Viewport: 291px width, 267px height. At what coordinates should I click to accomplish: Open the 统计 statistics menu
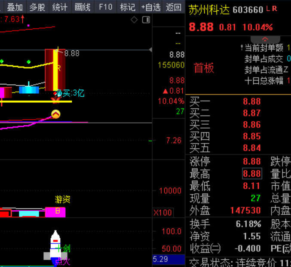point(60,7)
